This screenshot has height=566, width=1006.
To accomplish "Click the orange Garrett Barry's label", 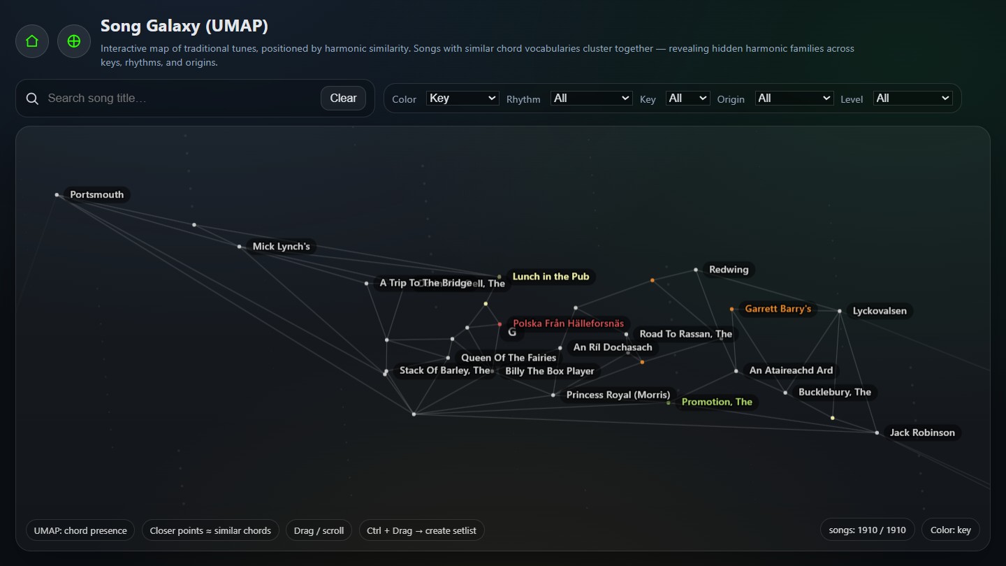I will (x=778, y=308).
